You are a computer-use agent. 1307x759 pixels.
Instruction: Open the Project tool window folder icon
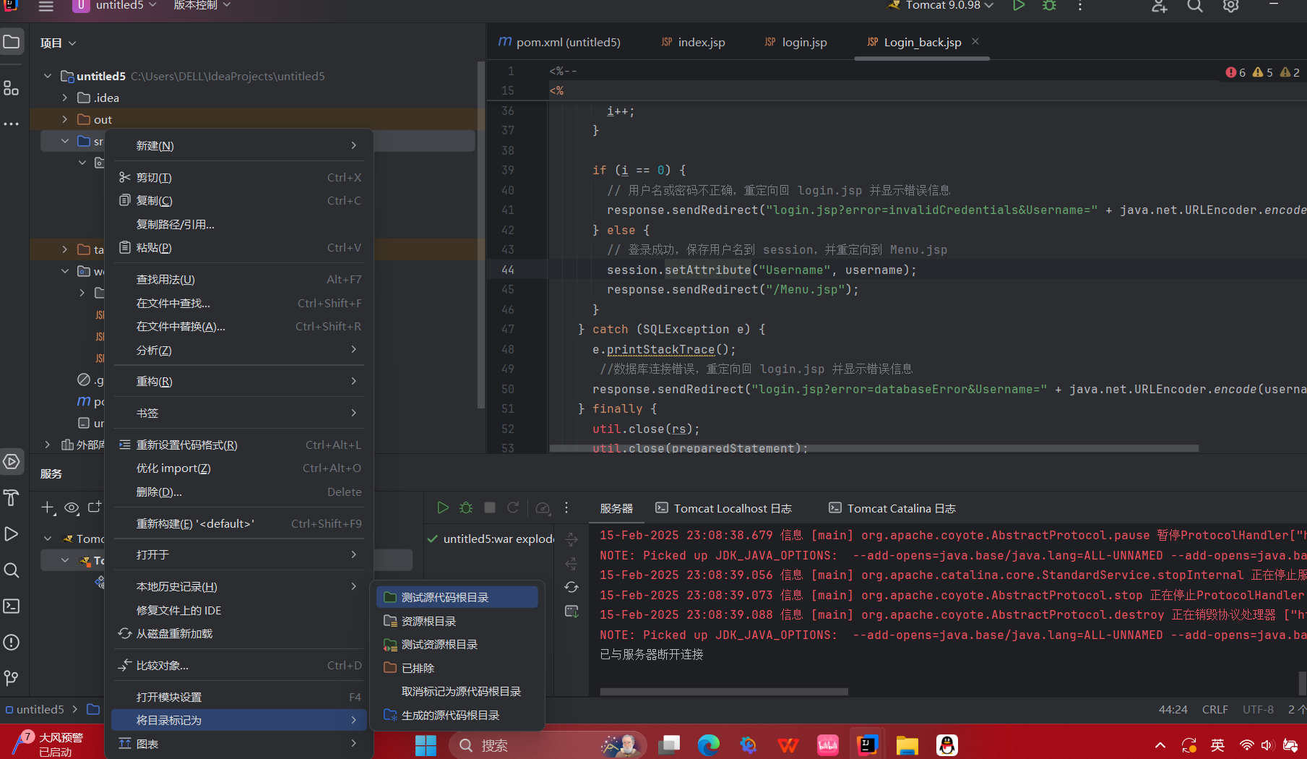[x=12, y=42]
